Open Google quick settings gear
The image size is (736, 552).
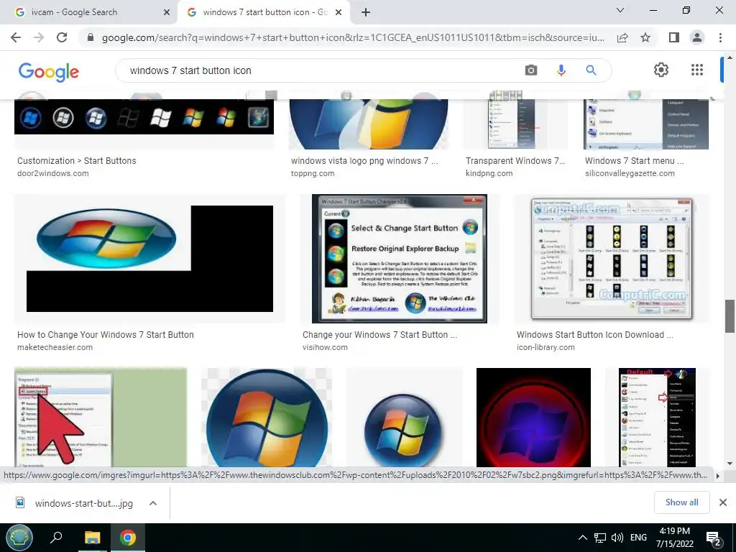pos(661,70)
